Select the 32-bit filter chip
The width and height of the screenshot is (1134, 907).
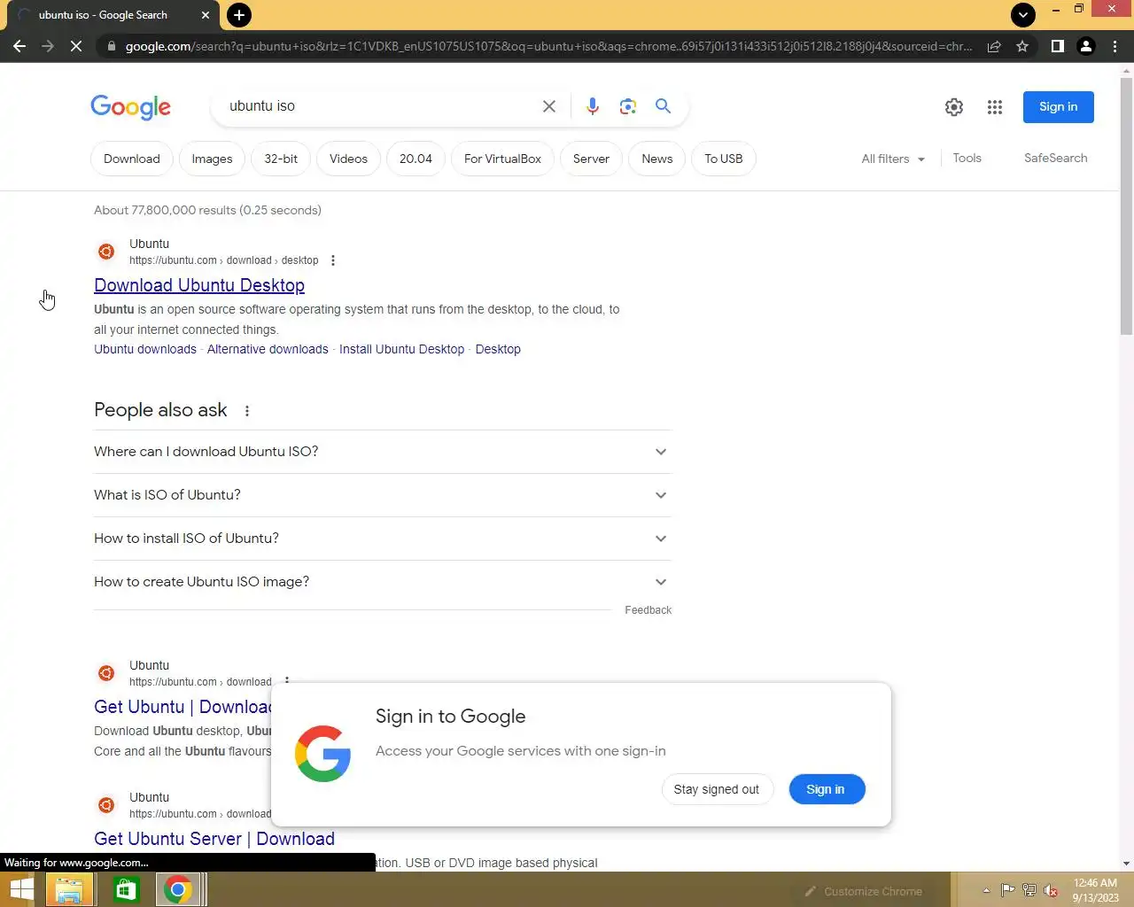(281, 159)
